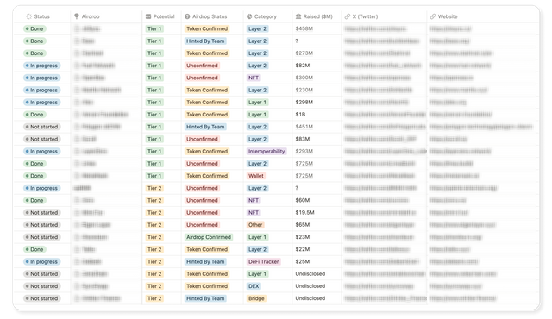The height and width of the screenshot is (319, 552).
Task: Open the Status column header
Action: (42, 16)
